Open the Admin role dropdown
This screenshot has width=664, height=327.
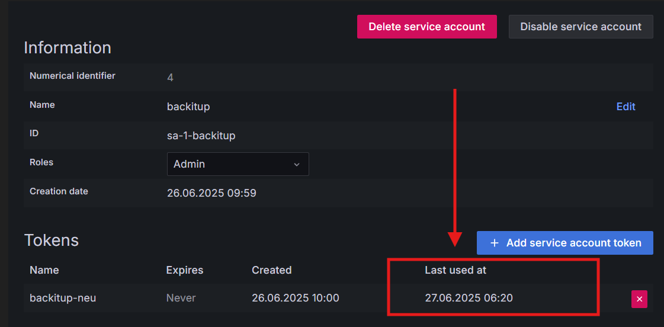click(238, 164)
